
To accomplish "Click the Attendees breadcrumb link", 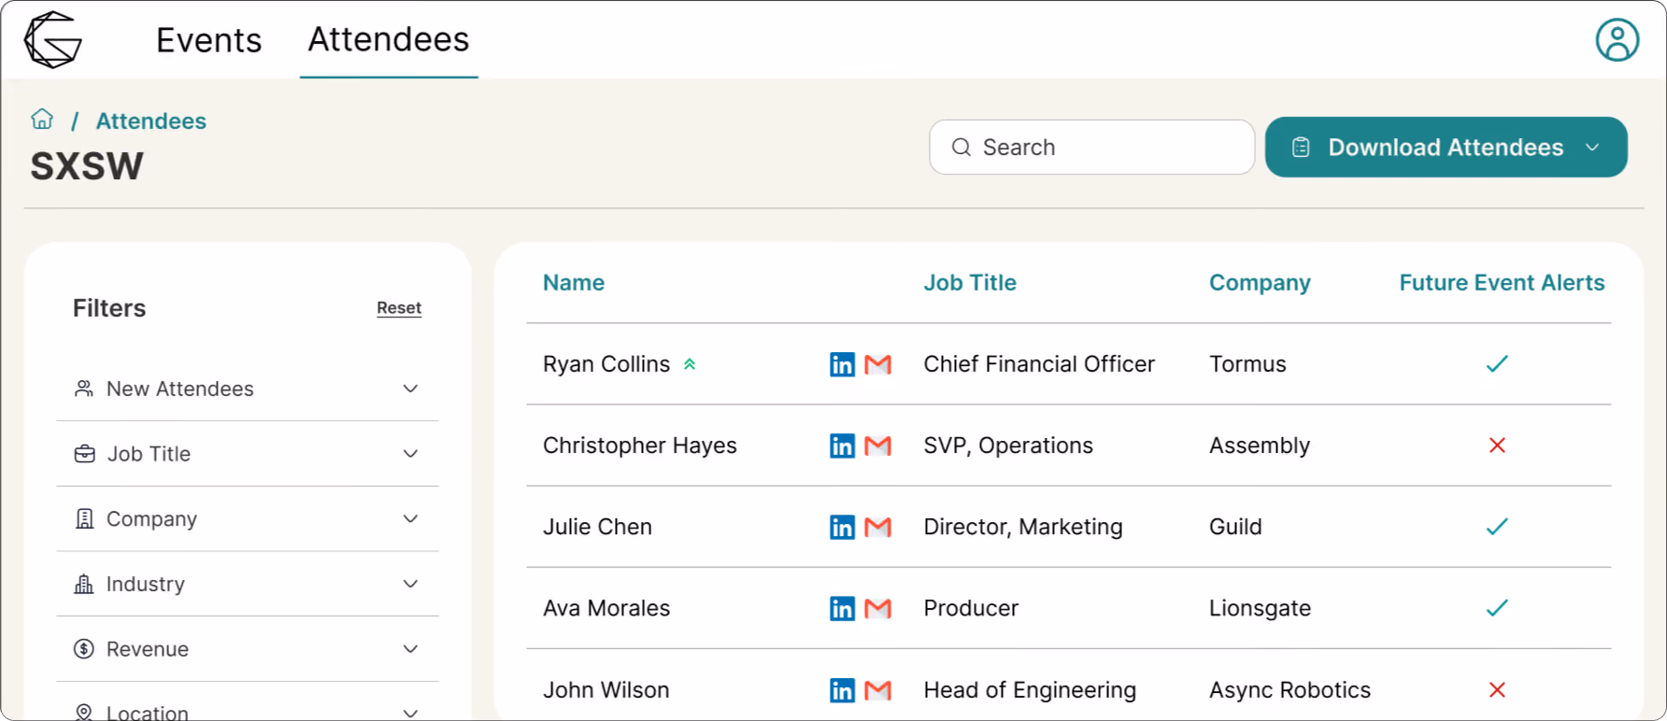I will click(x=151, y=121).
